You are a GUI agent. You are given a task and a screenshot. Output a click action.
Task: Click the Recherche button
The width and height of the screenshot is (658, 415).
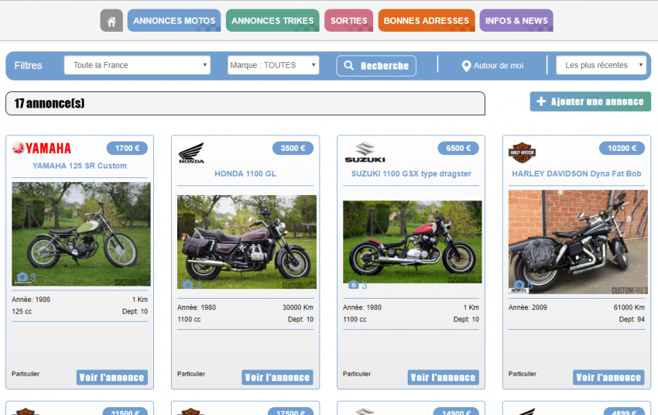(x=376, y=66)
